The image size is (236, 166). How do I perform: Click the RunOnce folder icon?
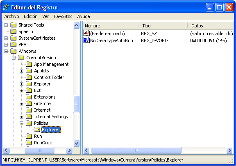coord(29,143)
